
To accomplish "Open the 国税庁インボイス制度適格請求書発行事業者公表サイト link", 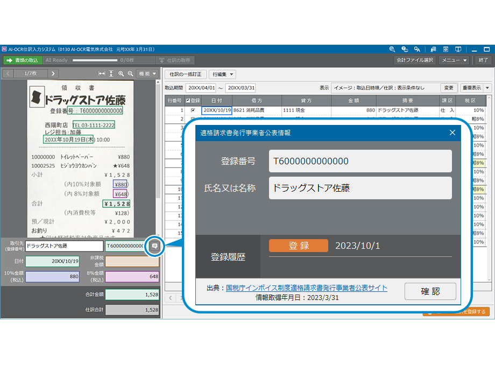I will [307, 288].
